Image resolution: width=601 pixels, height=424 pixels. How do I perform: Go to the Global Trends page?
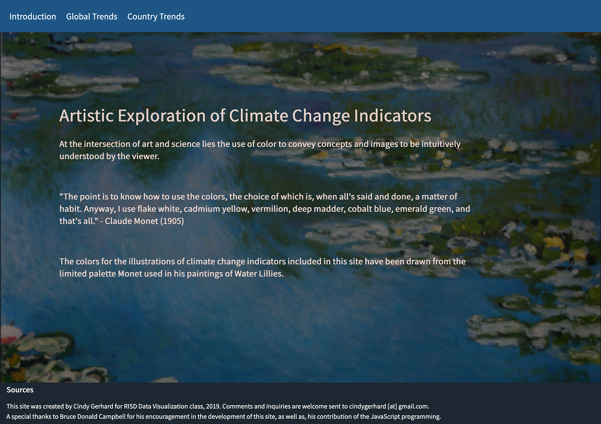pyautogui.click(x=92, y=17)
